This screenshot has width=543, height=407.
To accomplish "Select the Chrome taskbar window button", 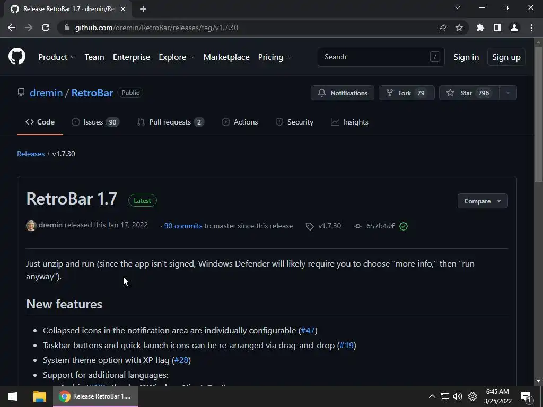I will click(95, 396).
